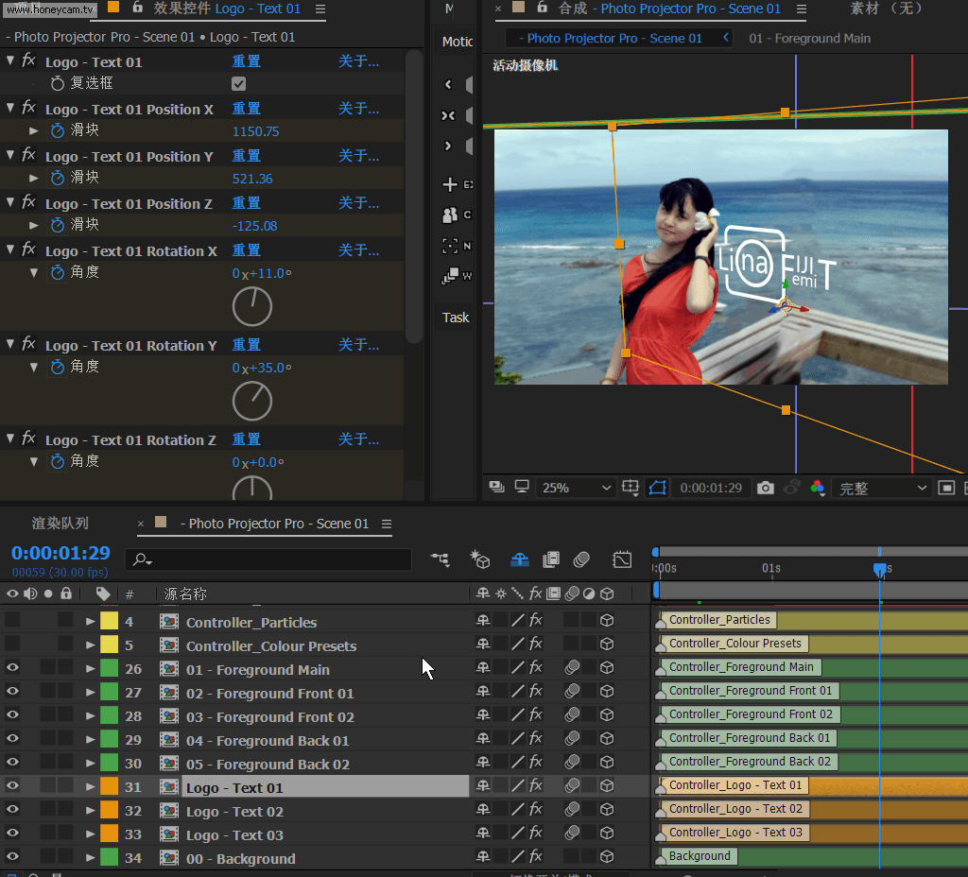The height and width of the screenshot is (877, 968).
Task: Toggle the Position X stopwatch keyframe icon
Action: [x=58, y=130]
